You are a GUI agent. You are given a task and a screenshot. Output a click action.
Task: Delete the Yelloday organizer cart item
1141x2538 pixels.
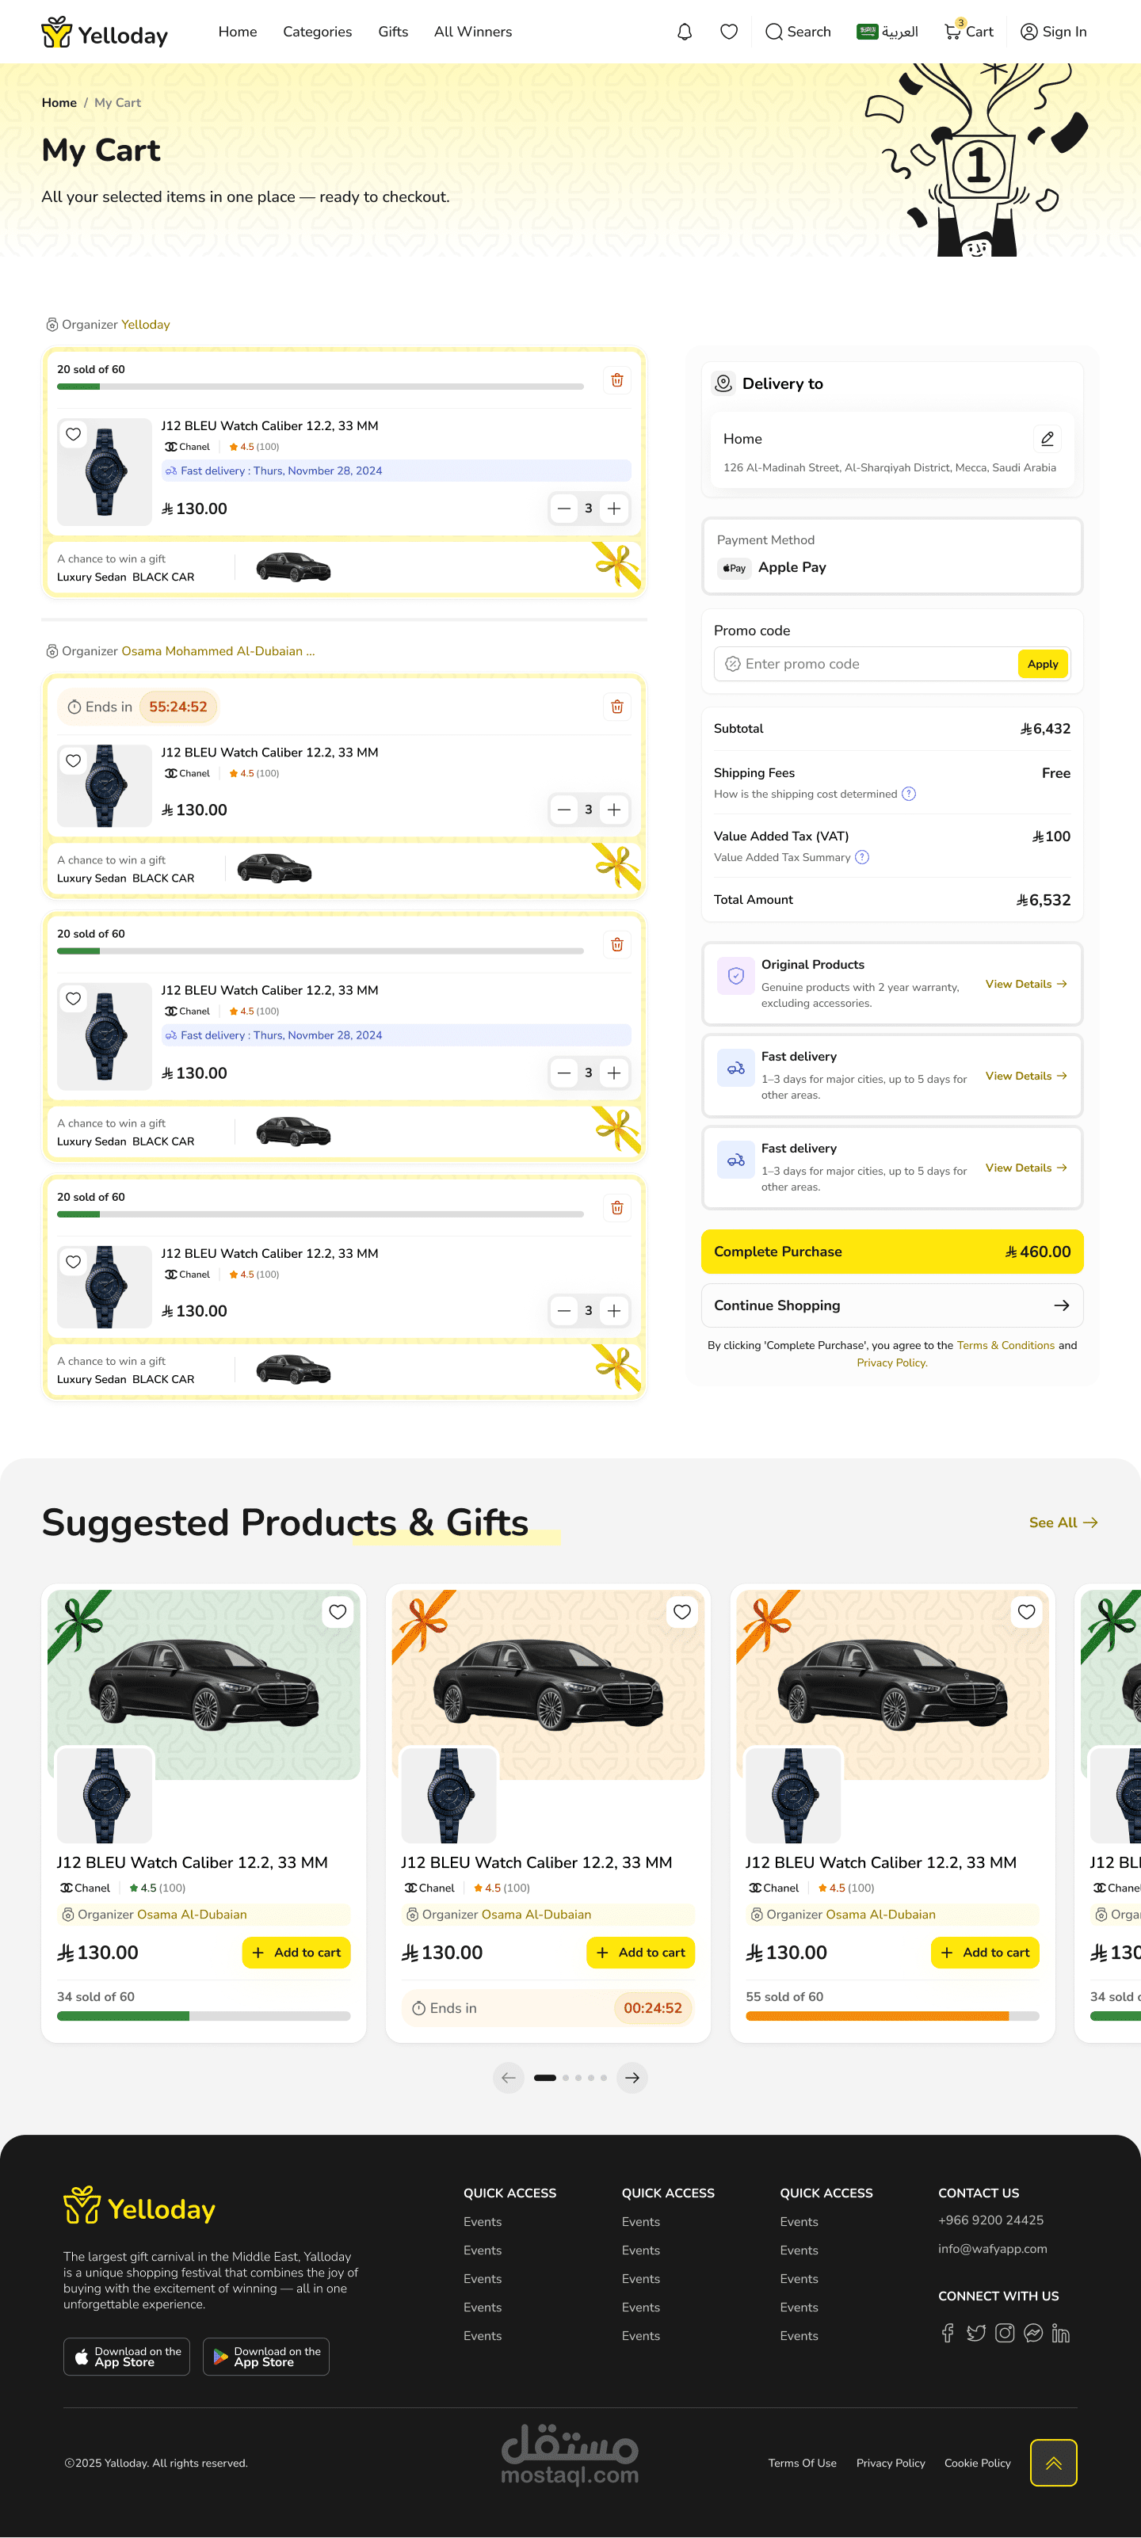click(616, 380)
